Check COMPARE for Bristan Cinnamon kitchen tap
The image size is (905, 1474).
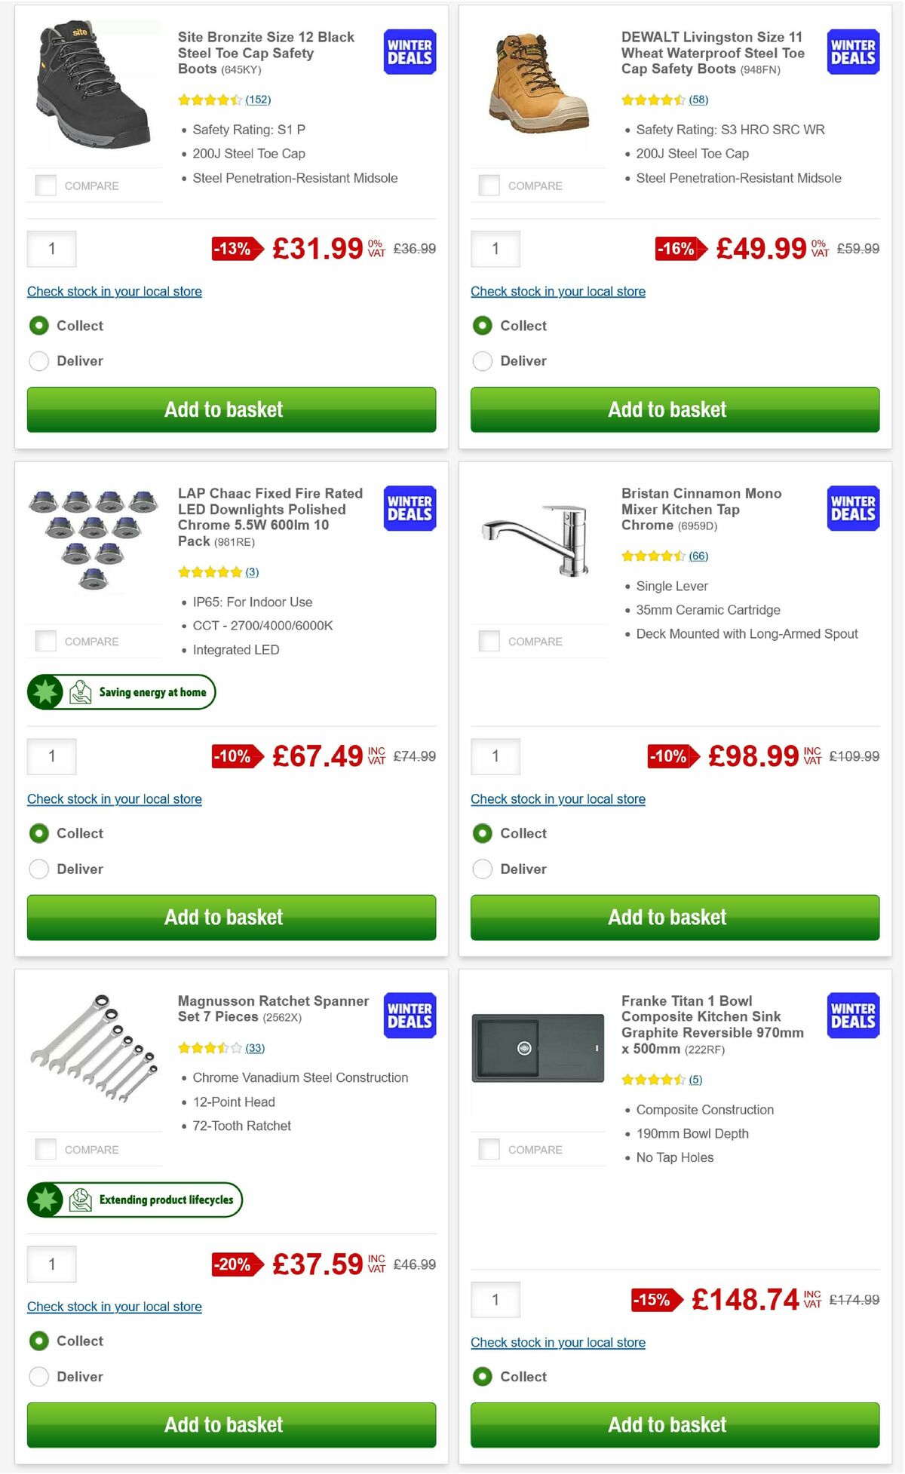tap(488, 639)
